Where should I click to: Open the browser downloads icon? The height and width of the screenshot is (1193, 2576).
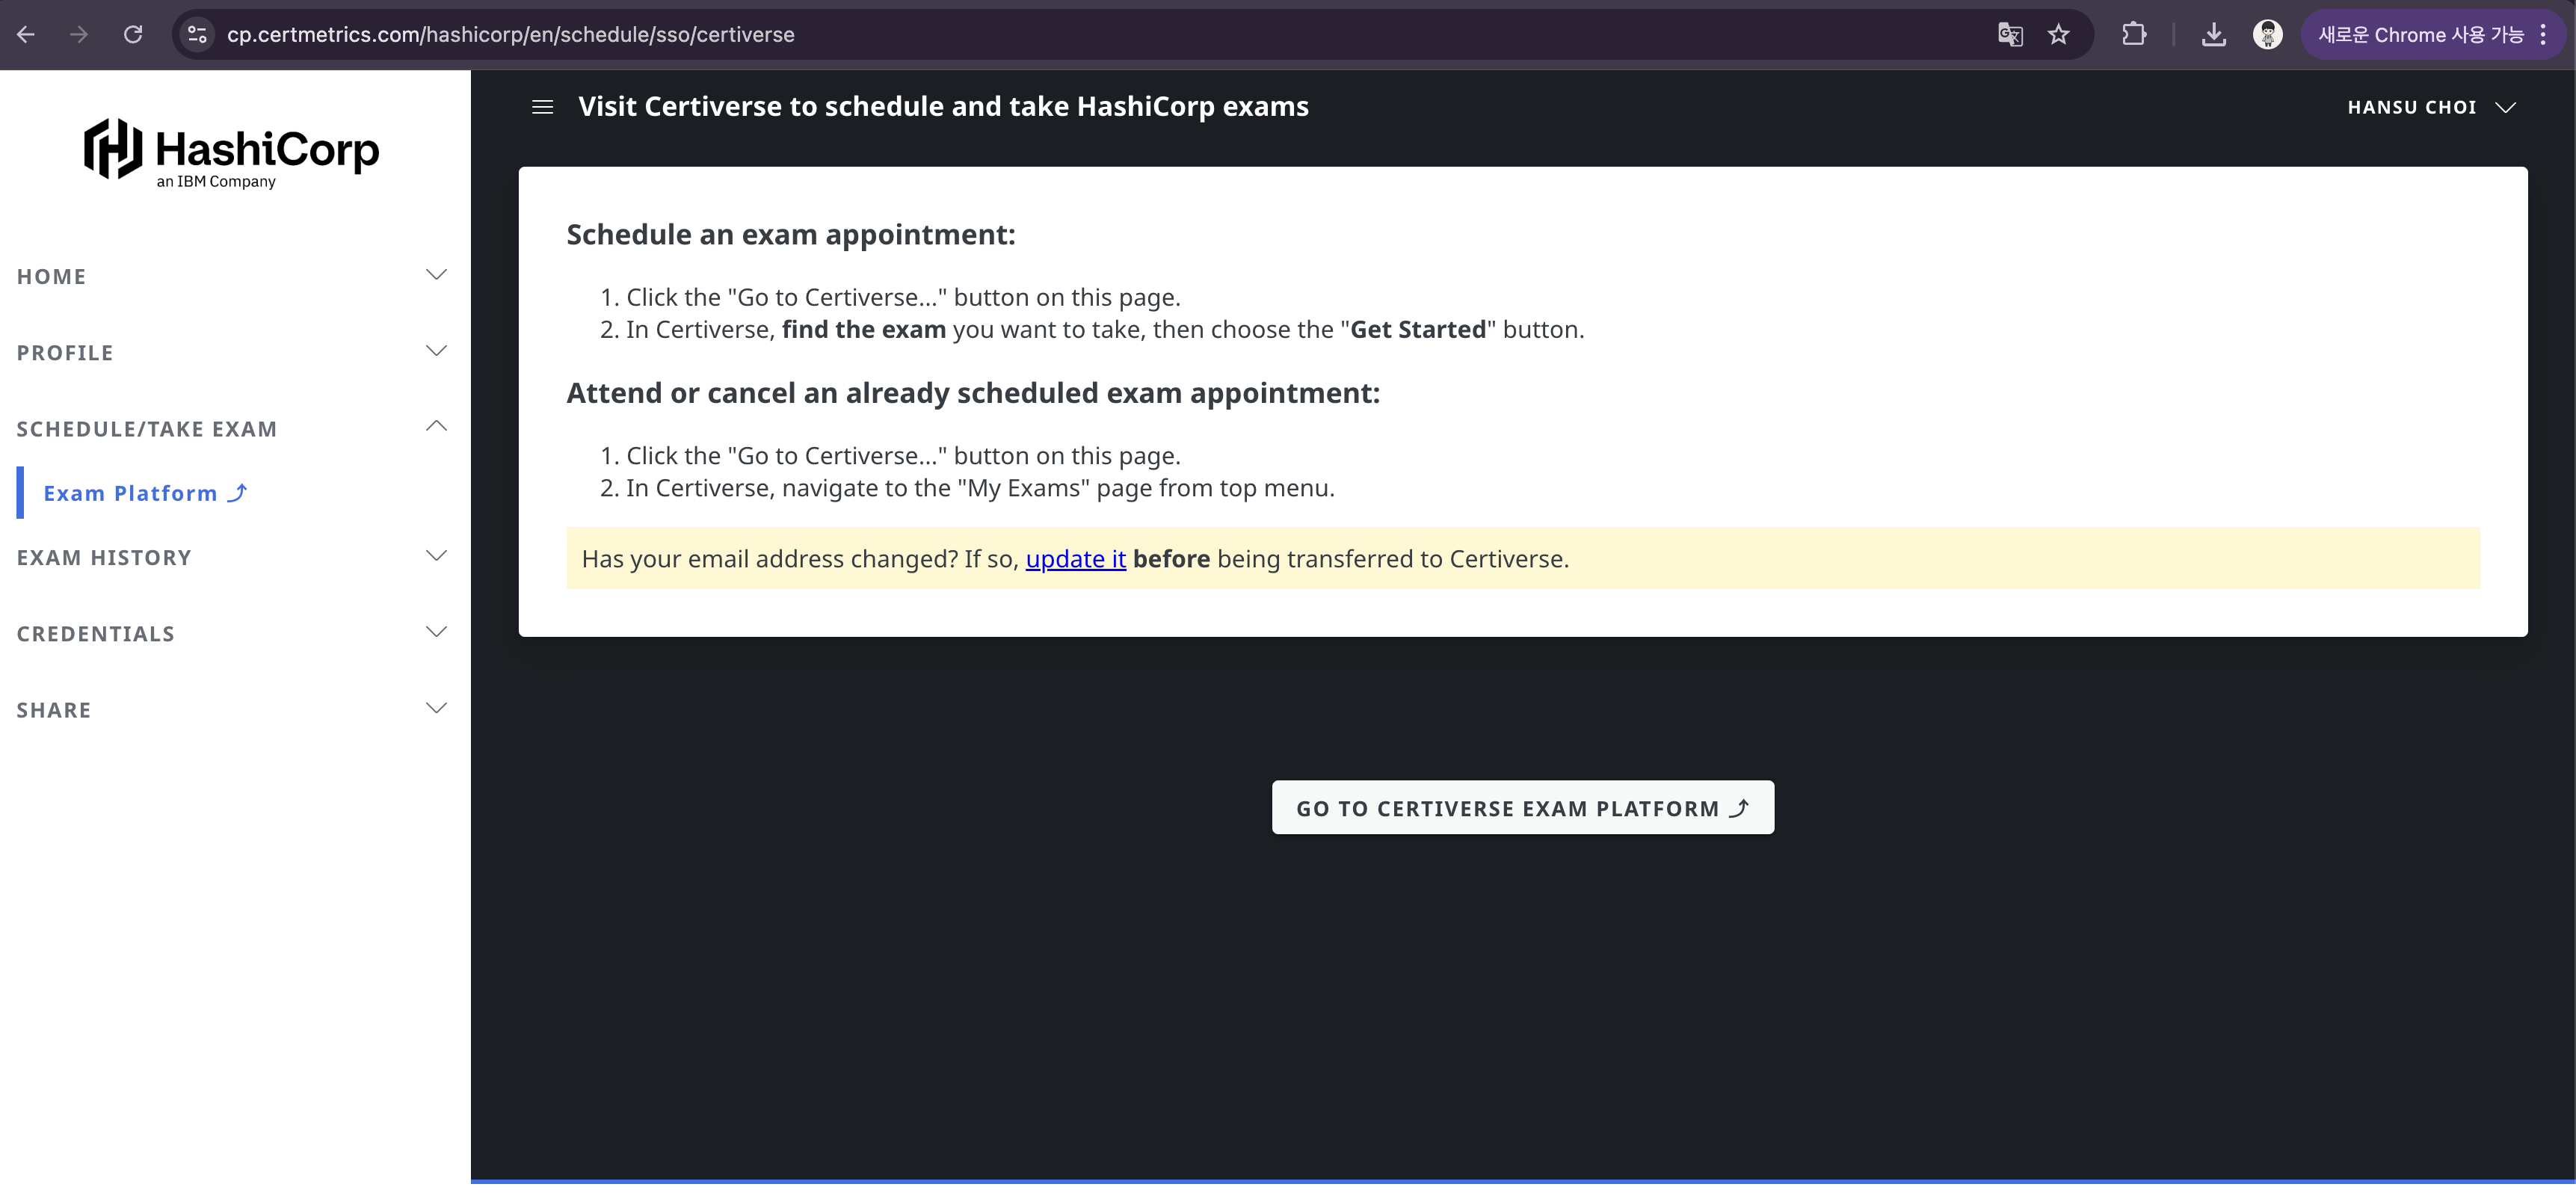coord(2213,35)
